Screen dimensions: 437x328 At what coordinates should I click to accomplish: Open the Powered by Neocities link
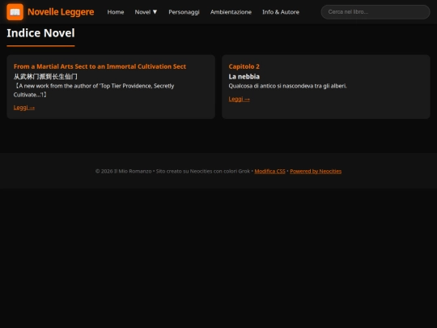point(316,171)
